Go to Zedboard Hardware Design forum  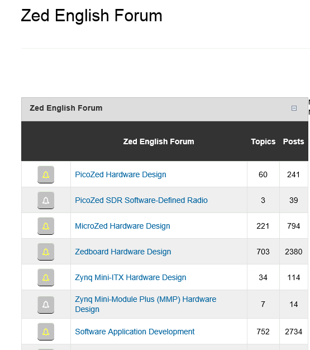123,252
